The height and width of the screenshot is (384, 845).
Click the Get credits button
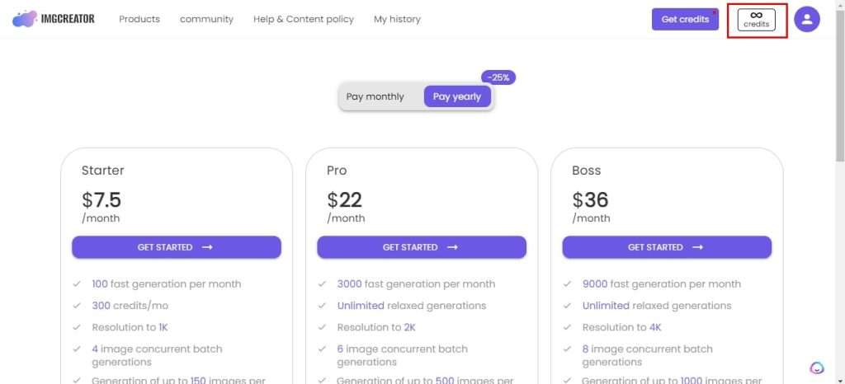pyautogui.click(x=685, y=19)
